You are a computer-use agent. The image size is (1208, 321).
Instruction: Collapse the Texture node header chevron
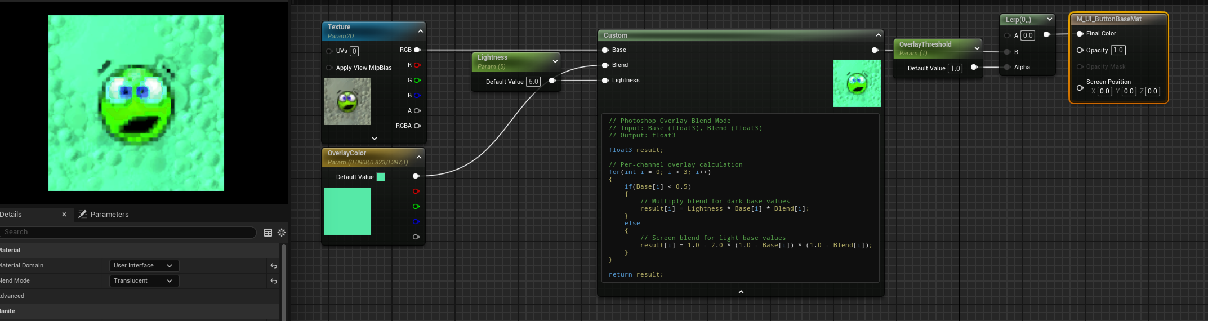[x=420, y=31]
